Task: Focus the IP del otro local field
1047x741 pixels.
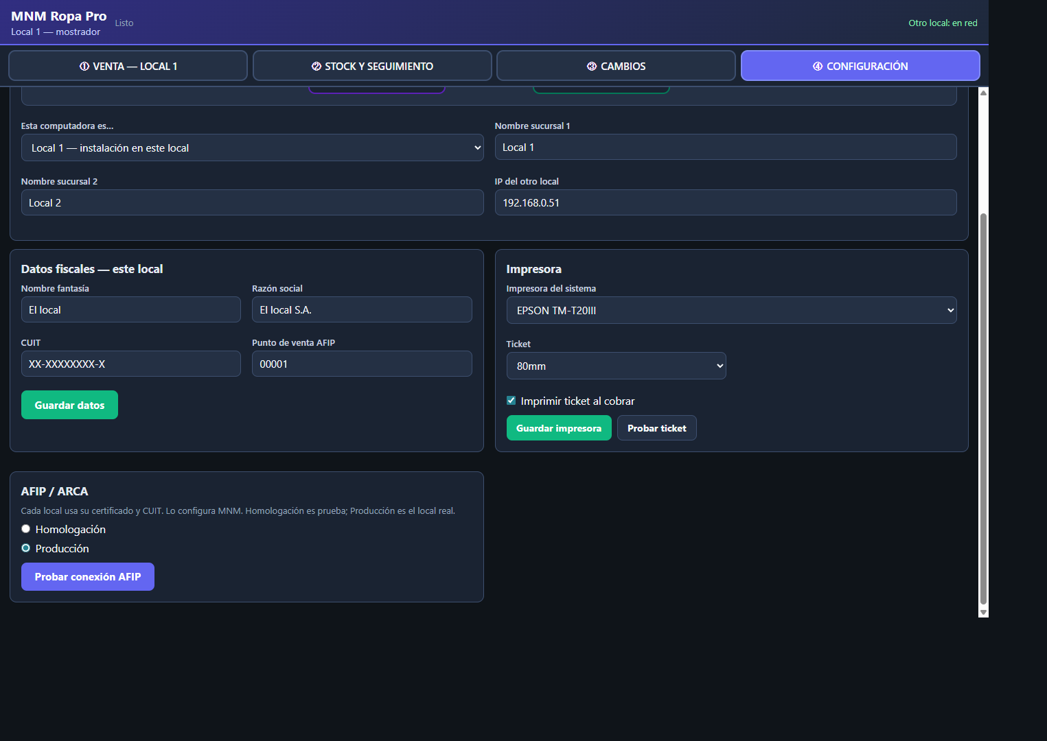Action: (x=726, y=202)
